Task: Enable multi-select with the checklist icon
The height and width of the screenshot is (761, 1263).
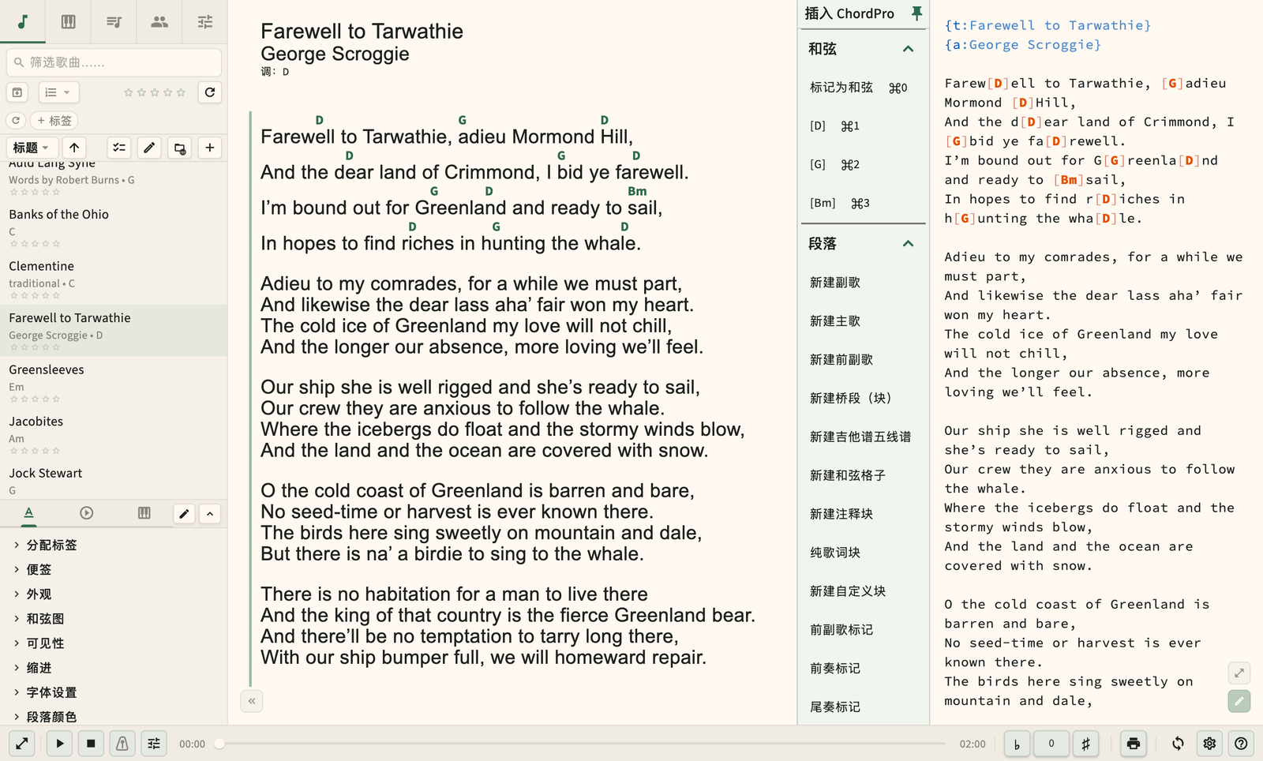Action: pos(119,148)
